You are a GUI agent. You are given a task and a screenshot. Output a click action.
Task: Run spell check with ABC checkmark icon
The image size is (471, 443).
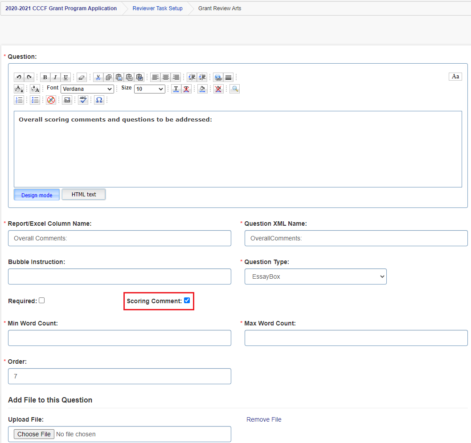tap(83, 100)
